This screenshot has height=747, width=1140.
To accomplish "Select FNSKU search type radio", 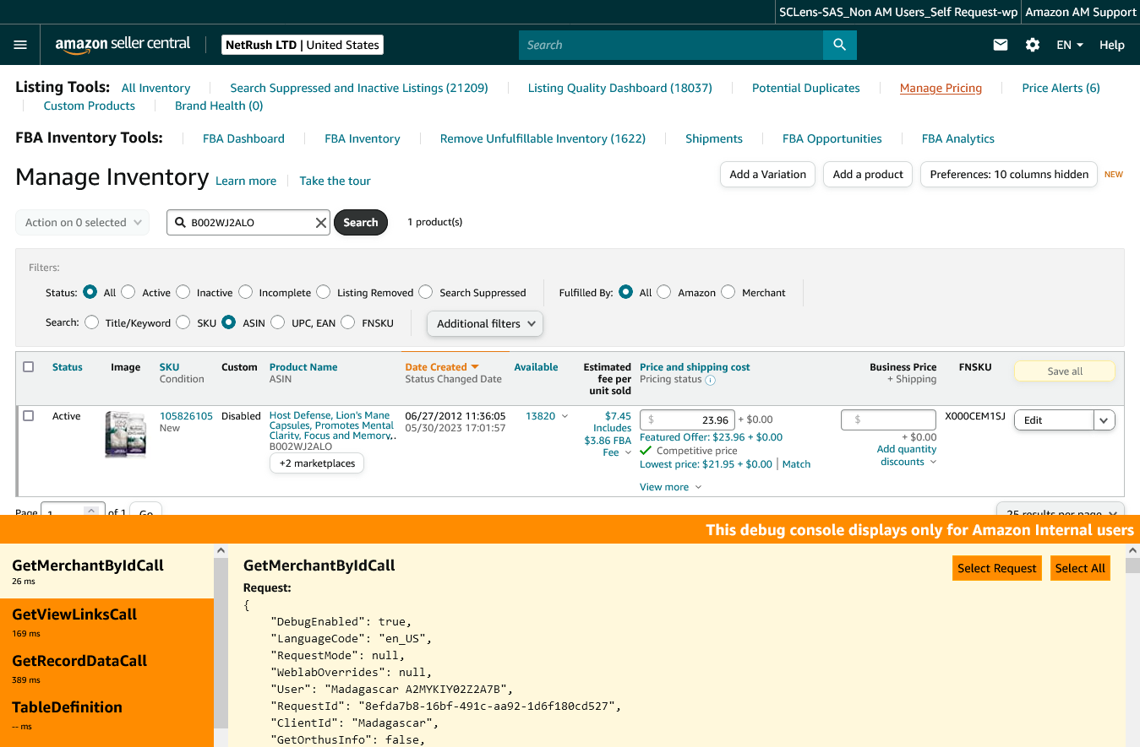I will click(348, 322).
